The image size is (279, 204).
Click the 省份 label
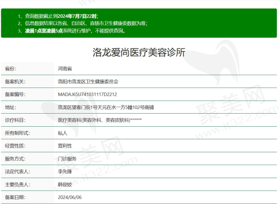tap(11, 68)
